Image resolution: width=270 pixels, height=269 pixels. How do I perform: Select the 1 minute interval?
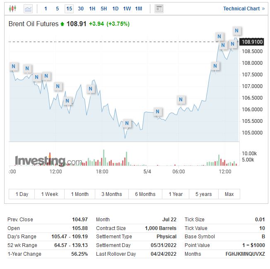coord(46,8)
